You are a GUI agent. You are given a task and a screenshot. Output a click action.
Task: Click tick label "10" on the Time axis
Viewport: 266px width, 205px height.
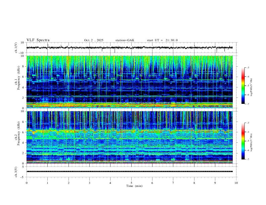point(236,183)
